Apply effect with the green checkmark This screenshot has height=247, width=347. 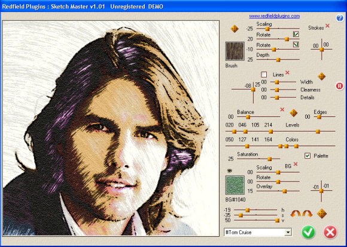coord(308,232)
